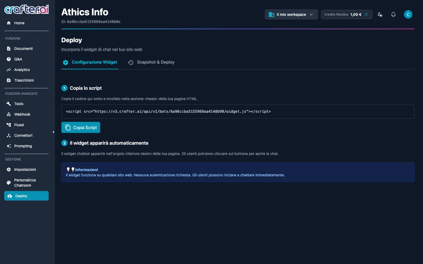This screenshot has width=423, height=264.
Task: Click the Athics Info title
Action: (85, 12)
